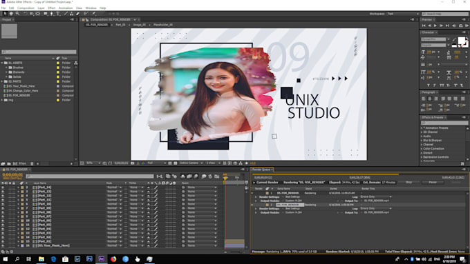The image size is (470, 264).
Task: Expand the Brushes folder
Action: pyautogui.click(x=7, y=68)
